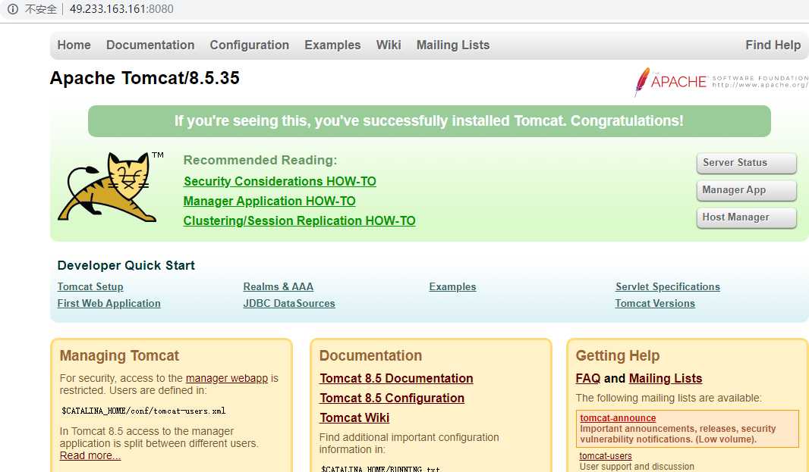
Task: Open Mailing Lists link under Getting Help
Action: (666, 378)
